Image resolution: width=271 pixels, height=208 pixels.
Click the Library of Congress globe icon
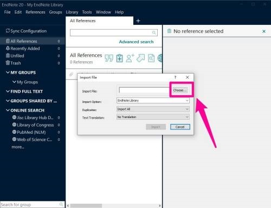click(x=14, y=125)
